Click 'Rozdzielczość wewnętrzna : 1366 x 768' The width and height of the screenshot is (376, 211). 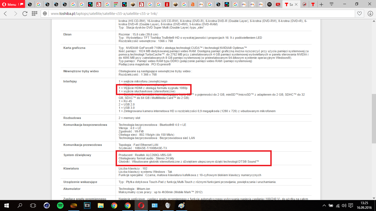(x=146, y=41)
